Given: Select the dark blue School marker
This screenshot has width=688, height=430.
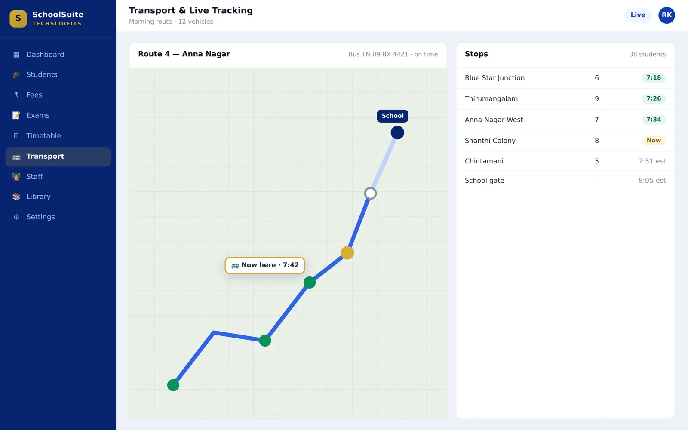Looking at the screenshot, I should (397, 132).
